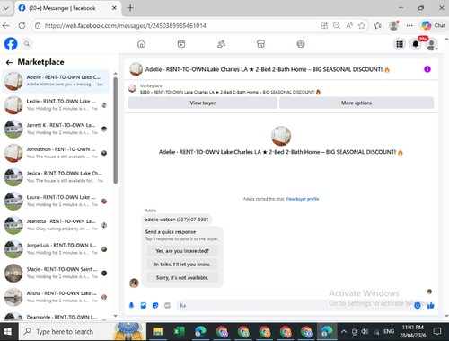Open Excel from the taskbar
Image resolution: width=449 pixels, height=341 pixels.
coord(179,331)
